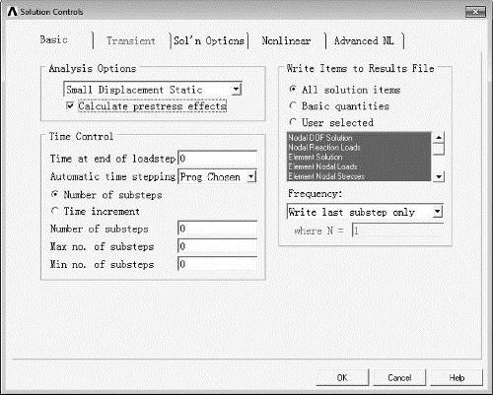Open Small Displacement Static dropdown
493x395 pixels.
237,89
